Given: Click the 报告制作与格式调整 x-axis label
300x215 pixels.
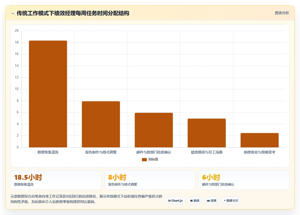Looking at the screenshot, I should click(101, 152).
